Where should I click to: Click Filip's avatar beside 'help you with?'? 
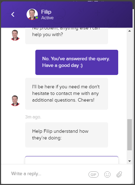pos(15,35)
